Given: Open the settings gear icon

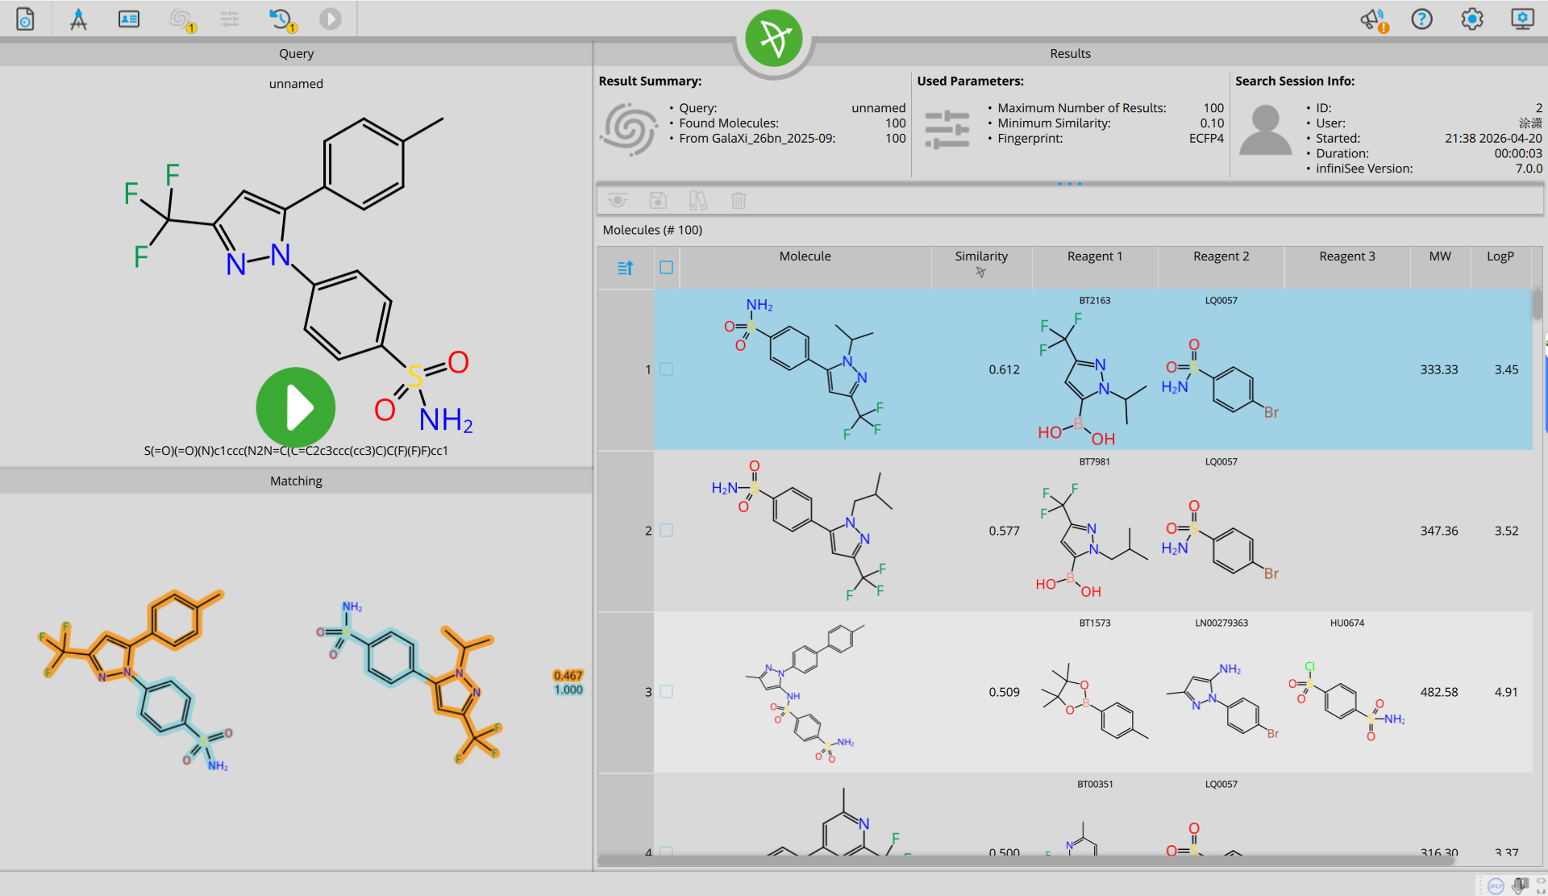Looking at the screenshot, I should [1472, 19].
